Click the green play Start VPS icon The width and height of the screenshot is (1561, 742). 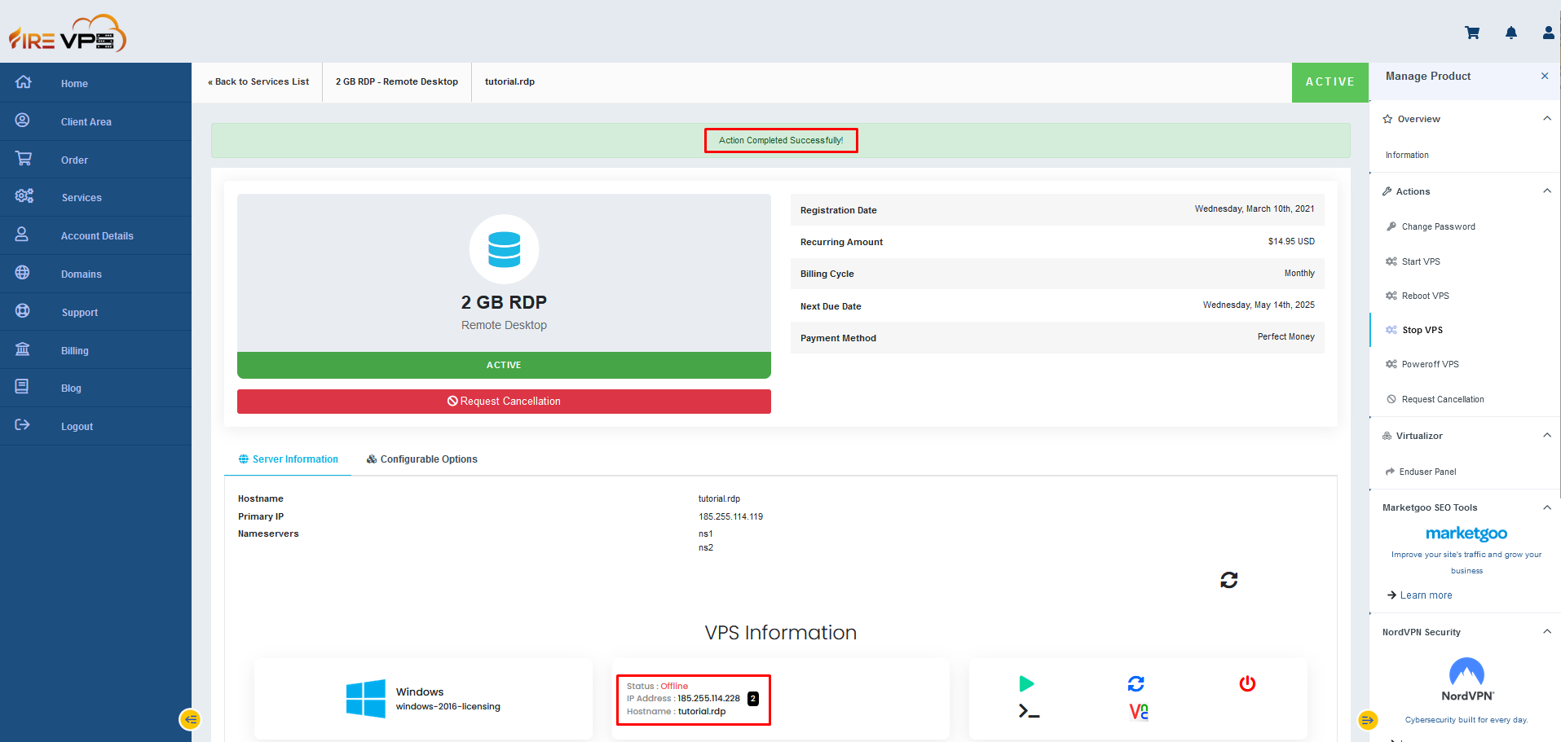click(1027, 683)
